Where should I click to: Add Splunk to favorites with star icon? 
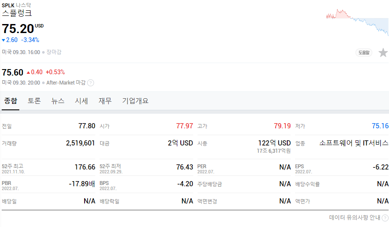[x=383, y=52]
